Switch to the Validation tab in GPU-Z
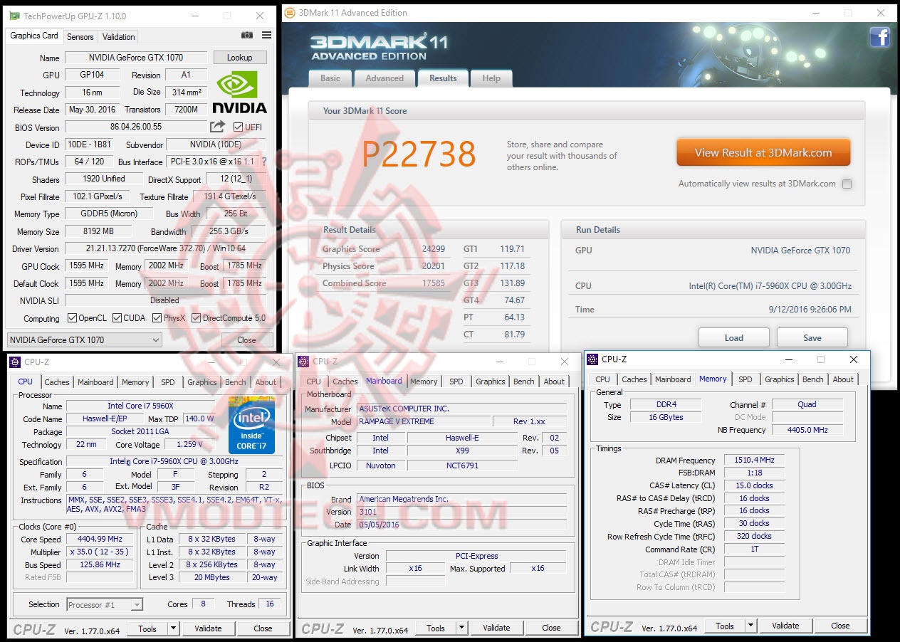Screen dimensions: 900x642 pyautogui.click(x=118, y=37)
